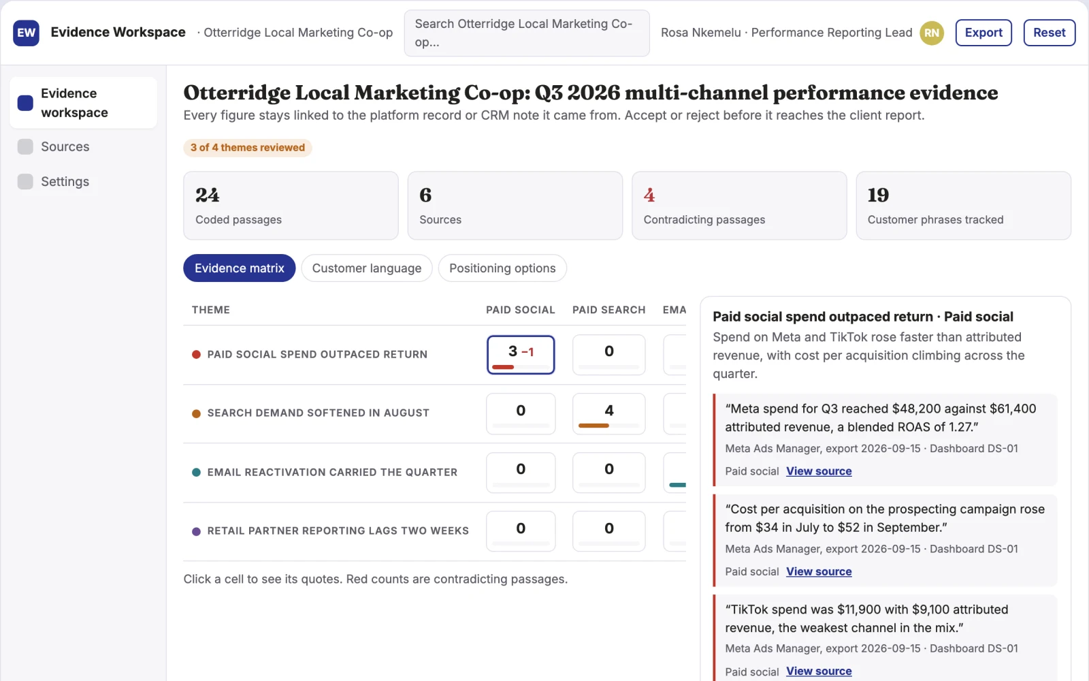The image size is (1089, 681).
Task: Open the Positioning options tab
Action: tap(502, 268)
